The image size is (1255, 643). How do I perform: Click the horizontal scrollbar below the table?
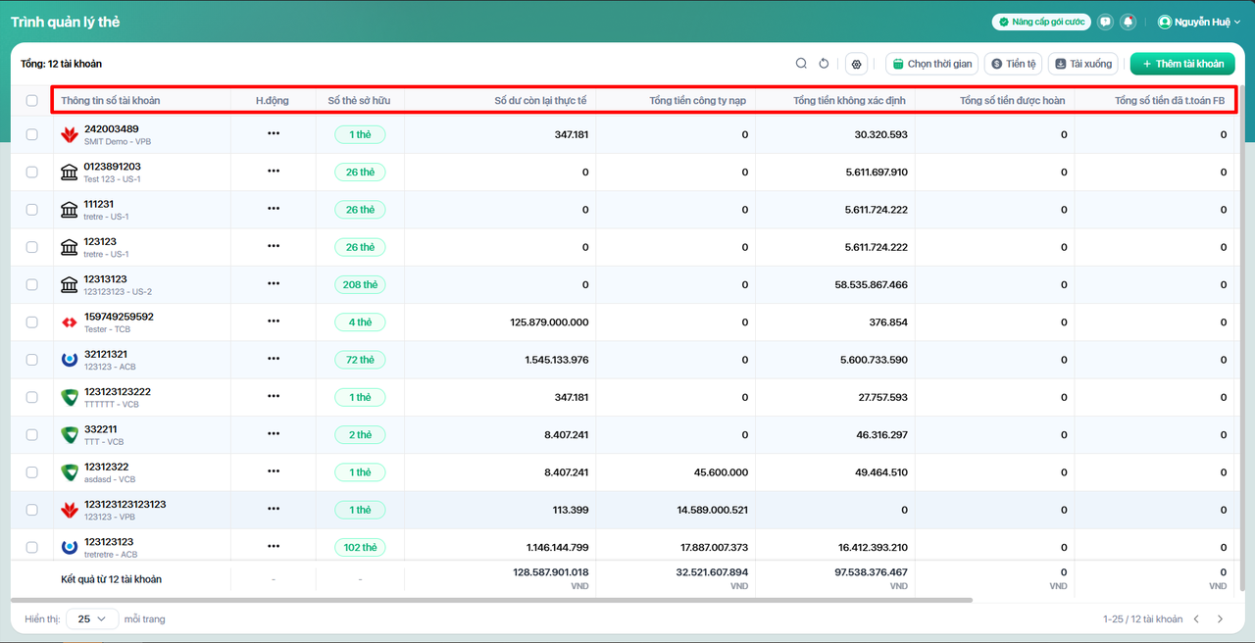pyautogui.click(x=490, y=599)
